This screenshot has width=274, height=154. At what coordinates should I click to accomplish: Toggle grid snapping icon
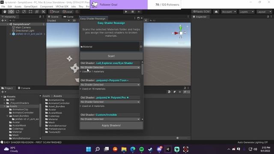point(77,12)
